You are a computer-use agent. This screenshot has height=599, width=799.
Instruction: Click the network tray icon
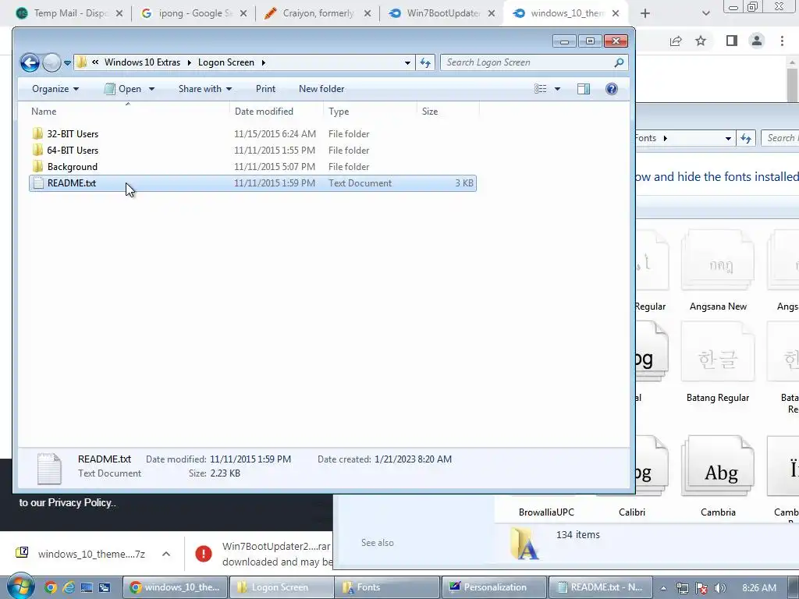click(682, 588)
